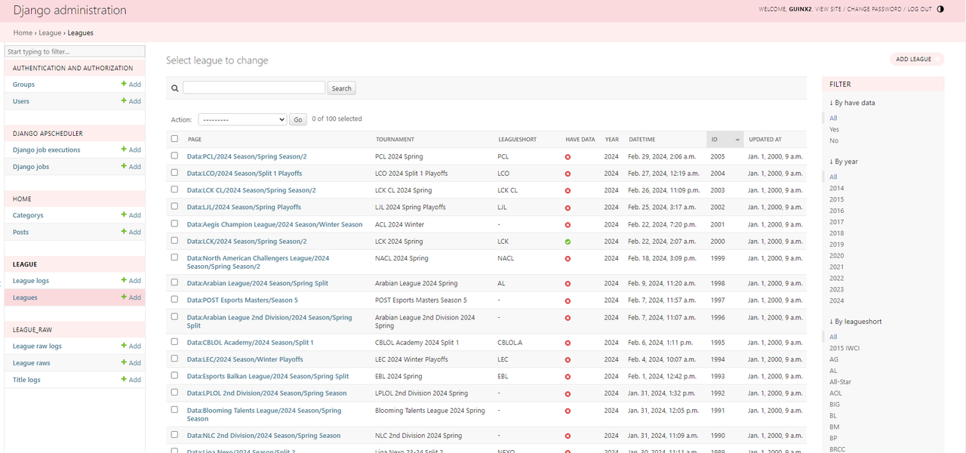This screenshot has width=966, height=453.
Task: Click the ADD LEAGUE button
Action: click(916, 59)
